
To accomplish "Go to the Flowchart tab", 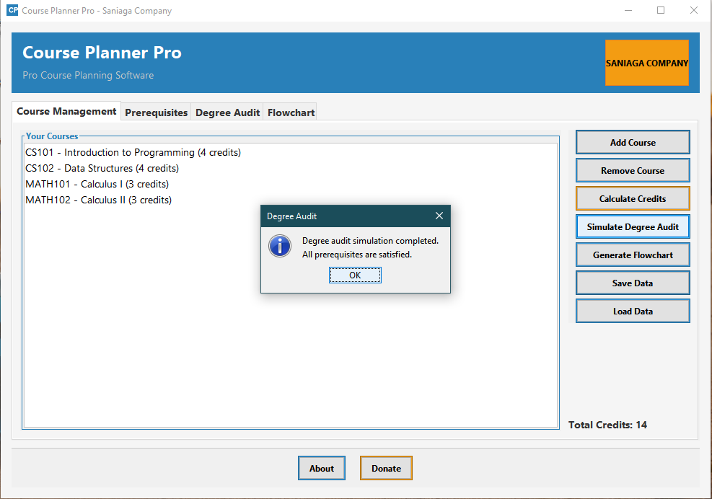I will coord(291,112).
